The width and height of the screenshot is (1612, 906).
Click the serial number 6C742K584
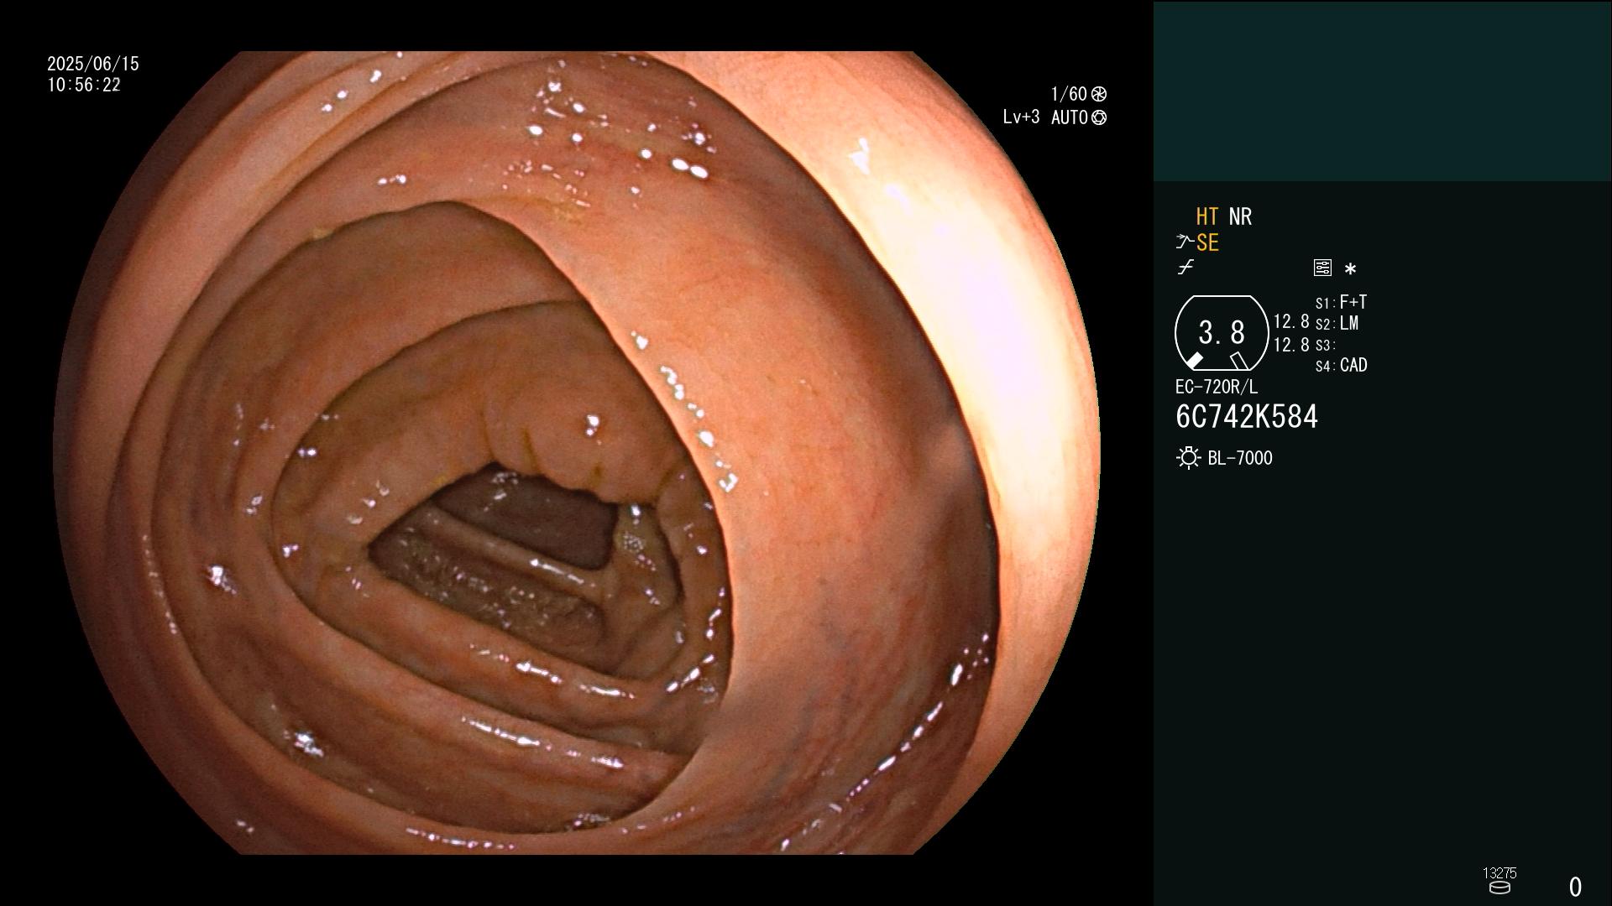[x=1247, y=417]
